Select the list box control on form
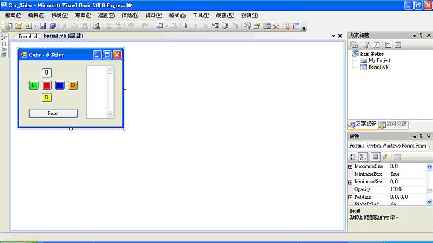This screenshot has height=243, width=433. click(100, 92)
